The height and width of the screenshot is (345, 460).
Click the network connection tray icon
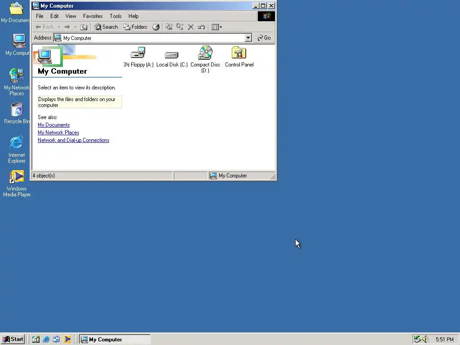417,340
